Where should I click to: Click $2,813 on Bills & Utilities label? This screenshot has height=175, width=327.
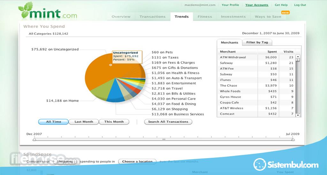[173, 94]
